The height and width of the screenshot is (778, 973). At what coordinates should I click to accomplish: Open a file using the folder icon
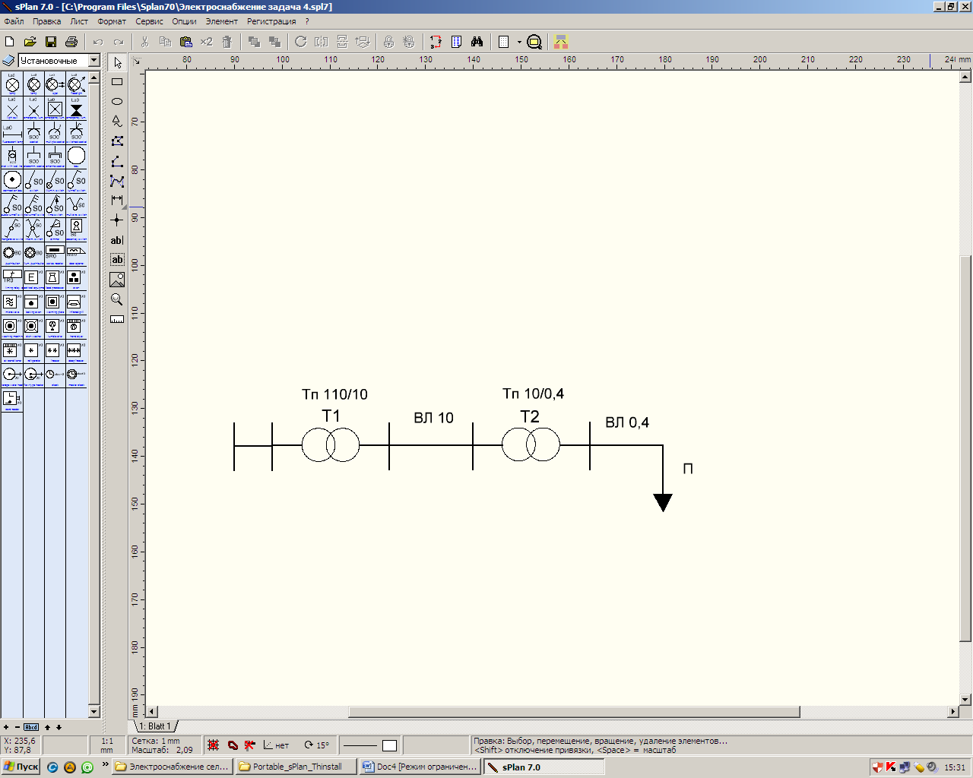[x=30, y=42]
